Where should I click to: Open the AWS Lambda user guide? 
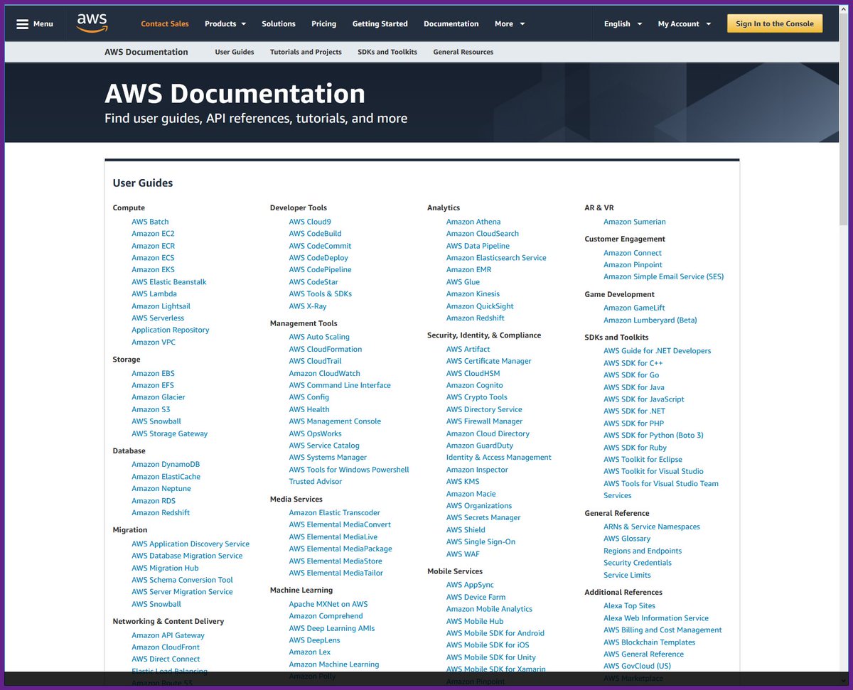click(x=154, y=293)
